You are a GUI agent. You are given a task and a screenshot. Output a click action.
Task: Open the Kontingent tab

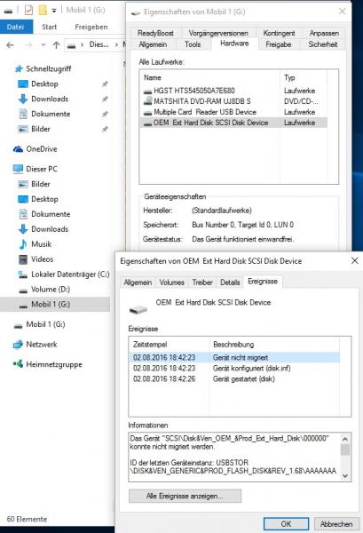point(279,33)
